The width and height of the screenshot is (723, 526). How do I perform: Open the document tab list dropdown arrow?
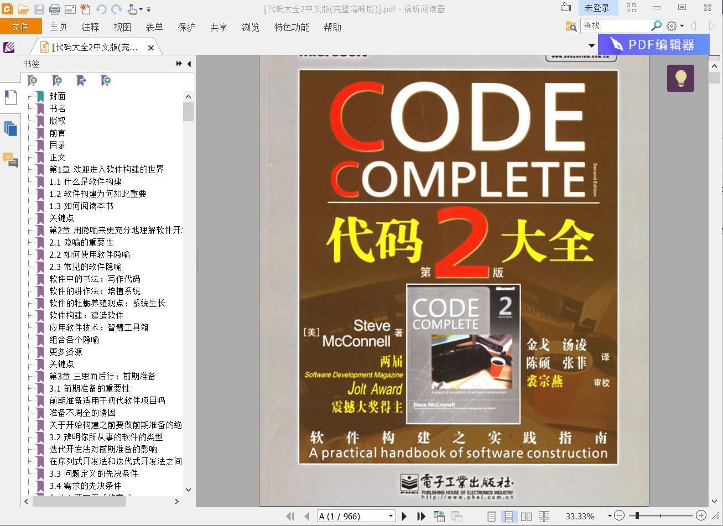[x=591, y=46]
